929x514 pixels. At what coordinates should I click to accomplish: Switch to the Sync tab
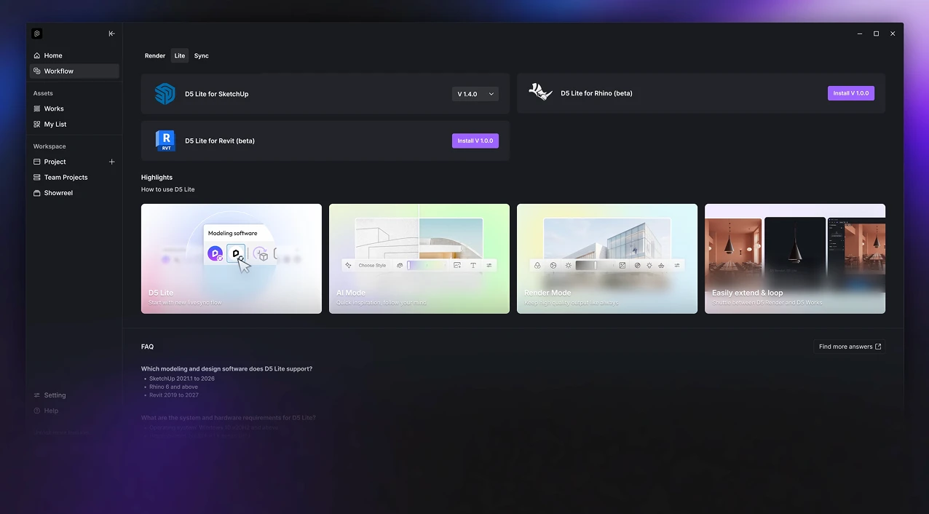point(202,55)
